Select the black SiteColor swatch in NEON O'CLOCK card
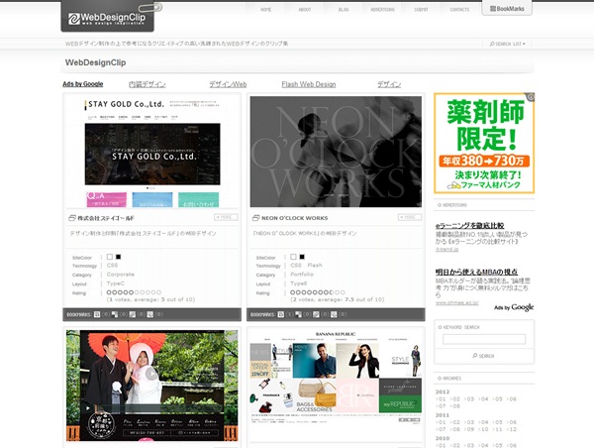 pyautogui.click(x=302, y=257)
